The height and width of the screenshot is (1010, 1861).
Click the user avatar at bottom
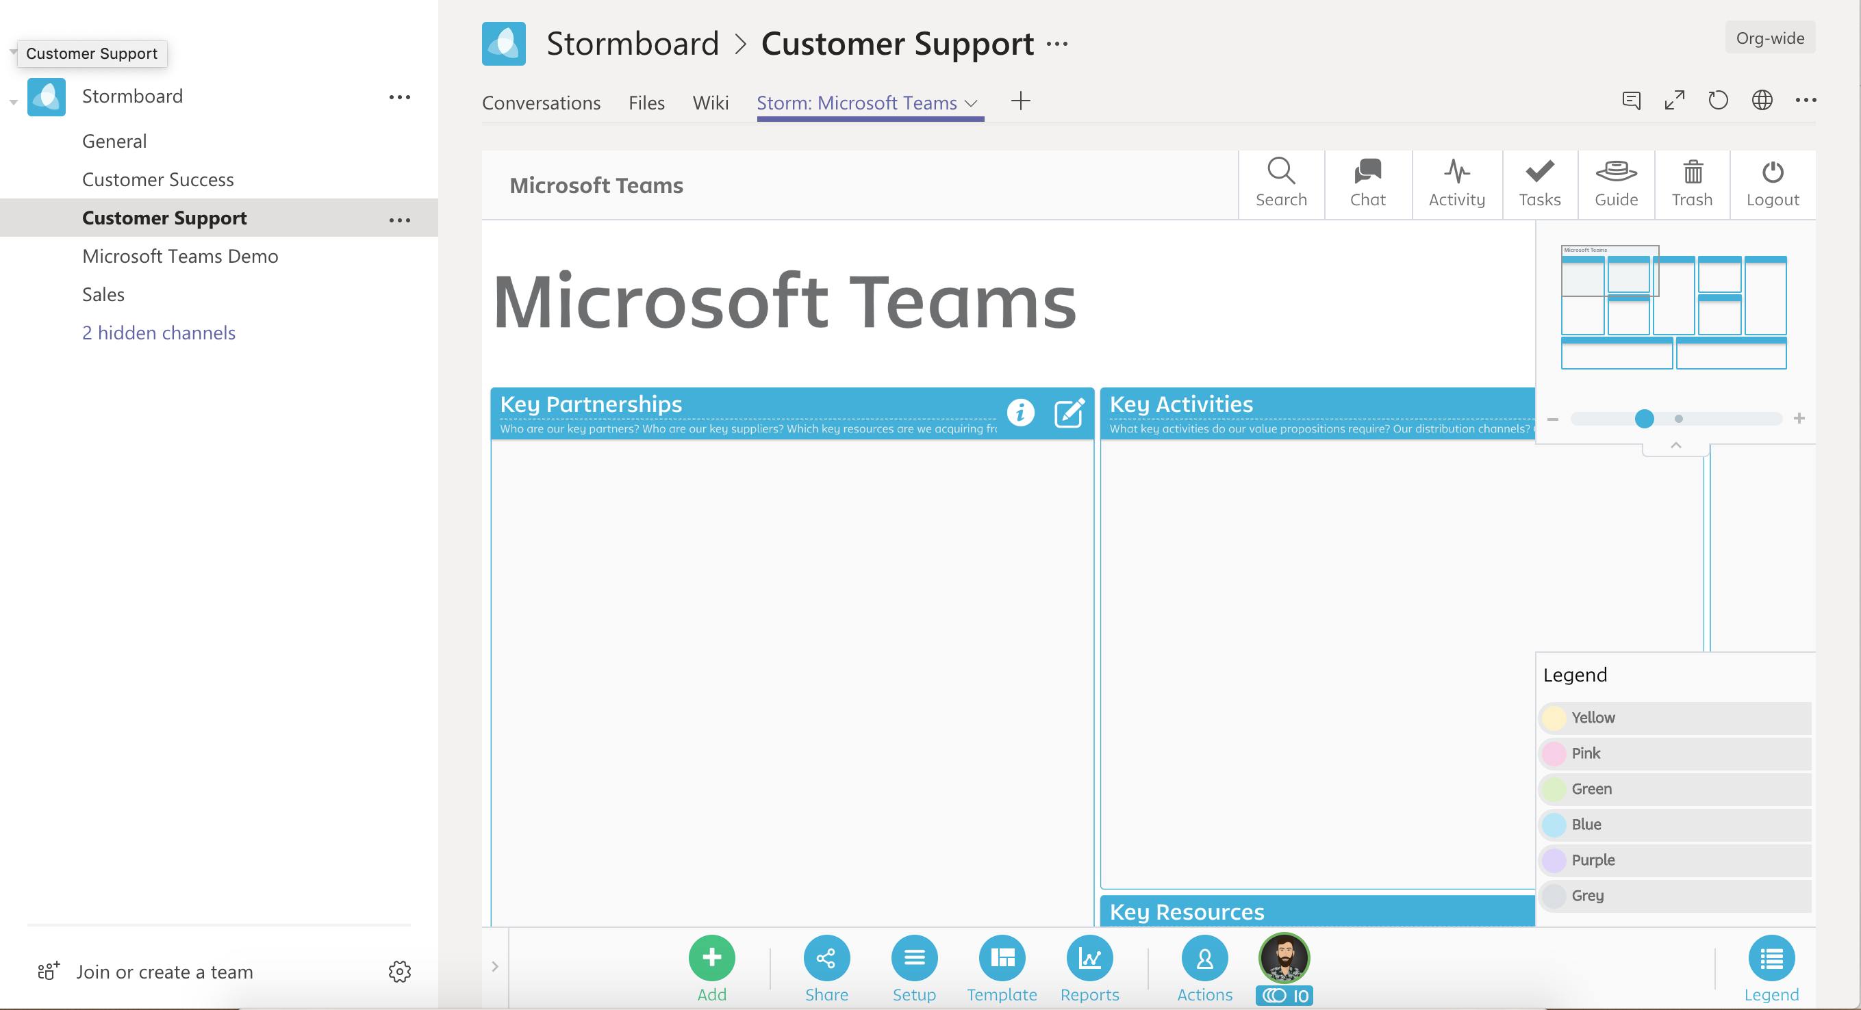1284,958
